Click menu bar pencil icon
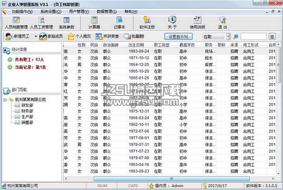This screenshot has width=283, height=190. (x=4, y=12)
